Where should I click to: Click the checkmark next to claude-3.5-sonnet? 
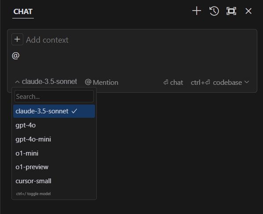pos(74,111)
